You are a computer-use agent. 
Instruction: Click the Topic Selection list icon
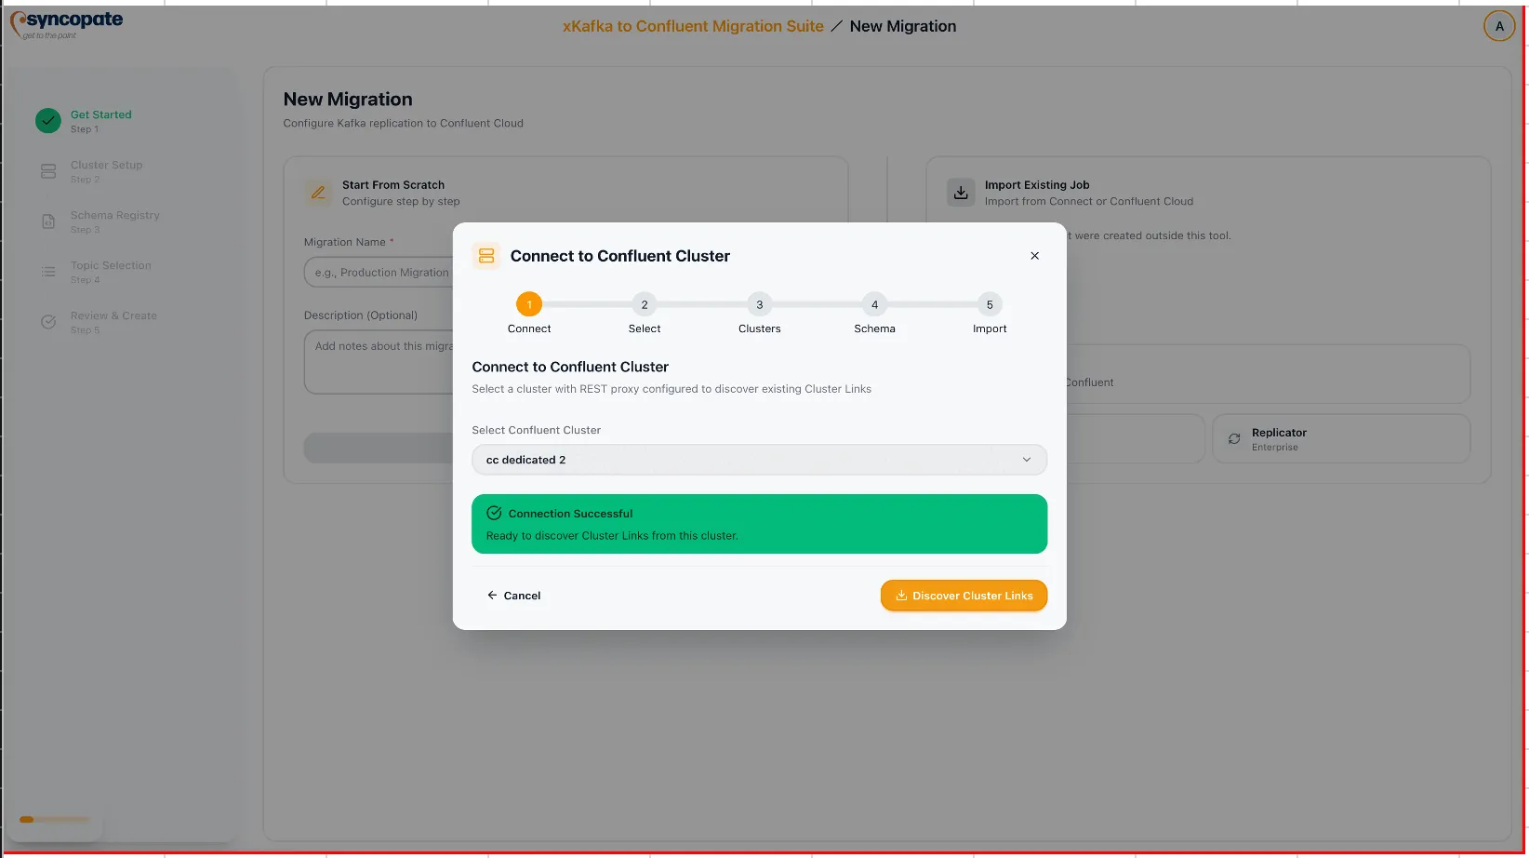[47, 272]
